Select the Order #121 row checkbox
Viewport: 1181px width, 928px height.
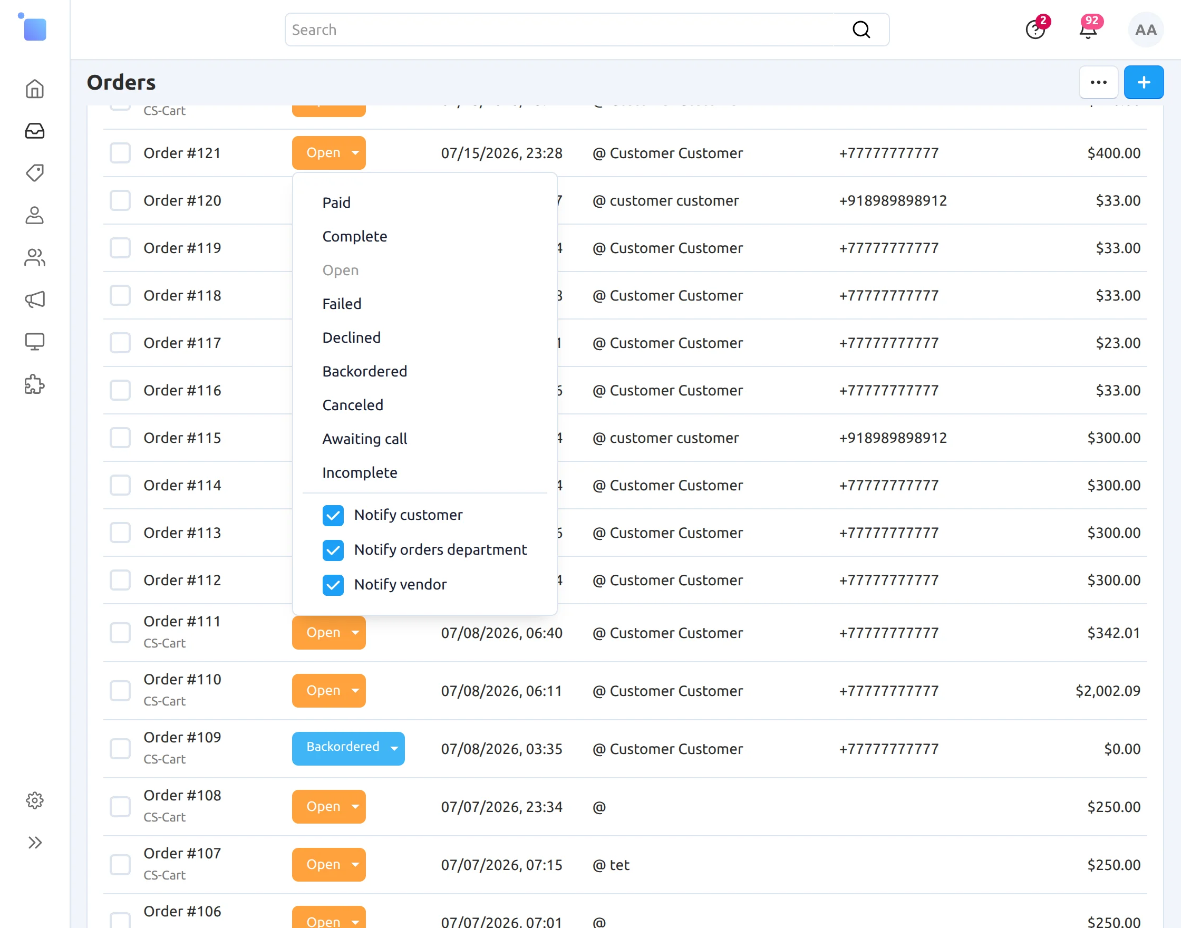(x=120, y=153)
